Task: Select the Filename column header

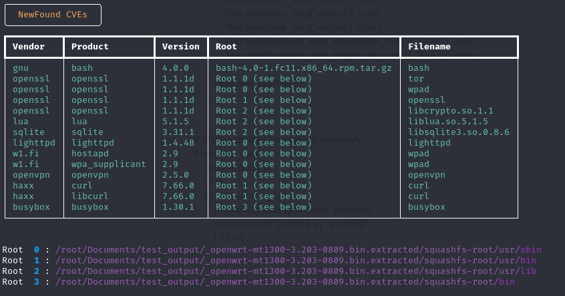Action: (x=429, y=47)
